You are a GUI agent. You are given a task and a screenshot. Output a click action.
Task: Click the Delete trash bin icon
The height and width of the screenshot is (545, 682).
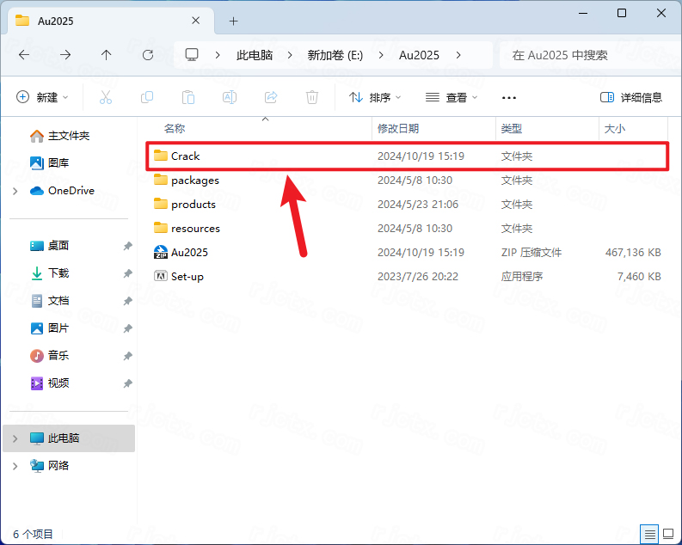click(312, 97)
